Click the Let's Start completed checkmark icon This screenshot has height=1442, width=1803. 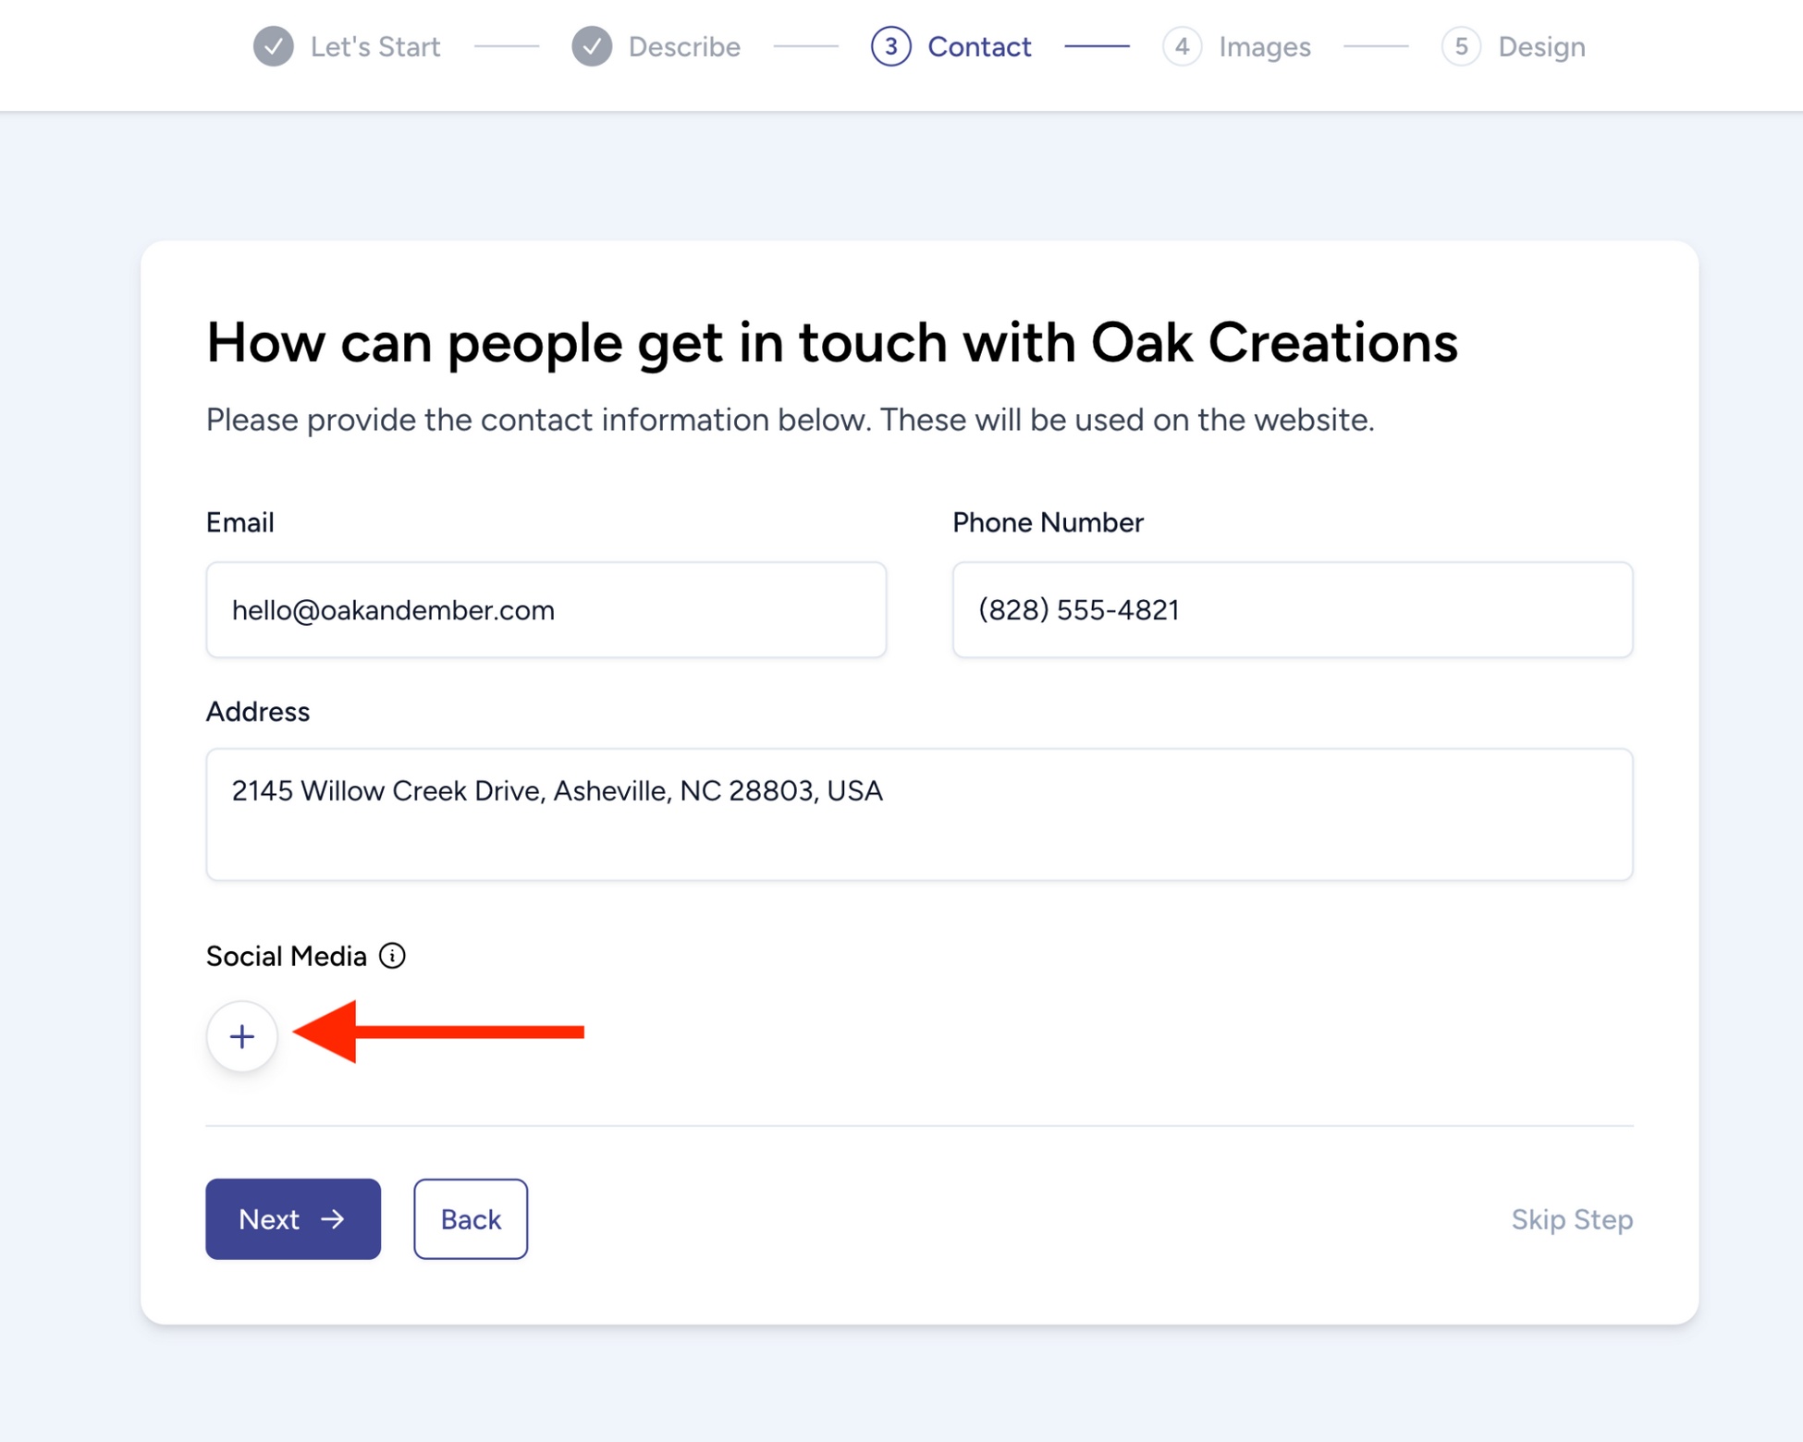click(x=272, y=46)
